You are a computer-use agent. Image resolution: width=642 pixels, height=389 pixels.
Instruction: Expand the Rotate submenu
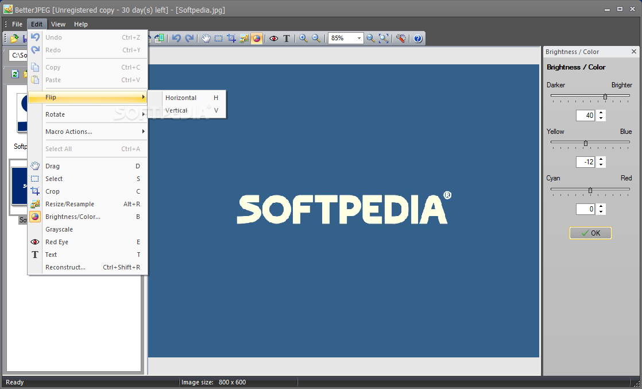coord(88,114)
